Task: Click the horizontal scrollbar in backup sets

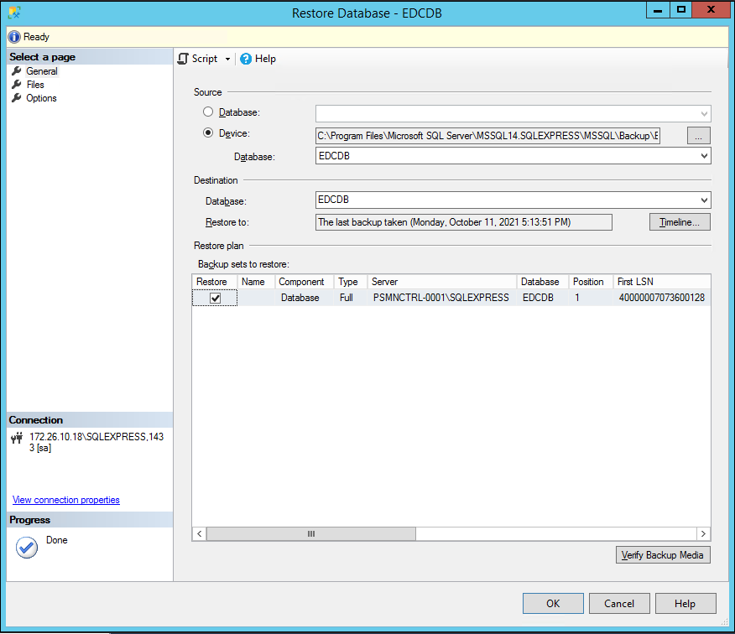Action: pyautogui.click(x=310, y=533)
